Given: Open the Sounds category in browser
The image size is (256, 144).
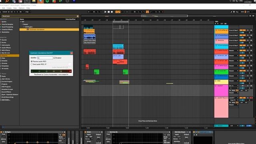Looking at the screenshot, I should tap(4, 40).
